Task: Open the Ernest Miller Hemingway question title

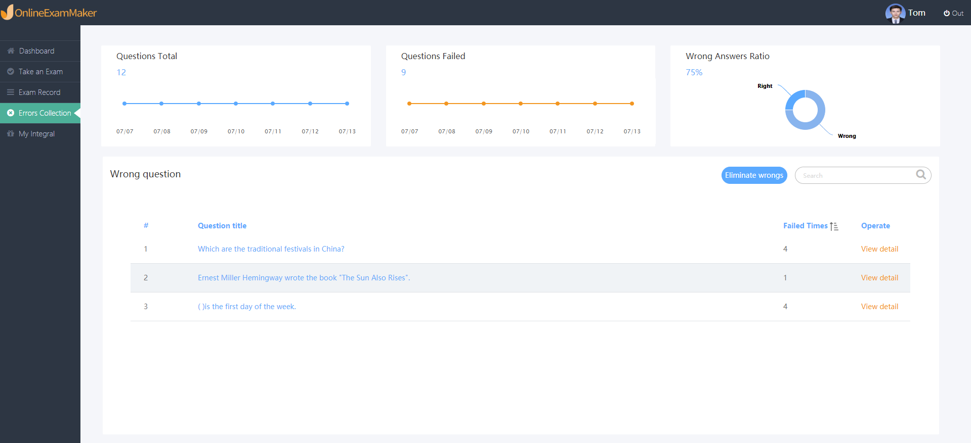Action: 304,278
